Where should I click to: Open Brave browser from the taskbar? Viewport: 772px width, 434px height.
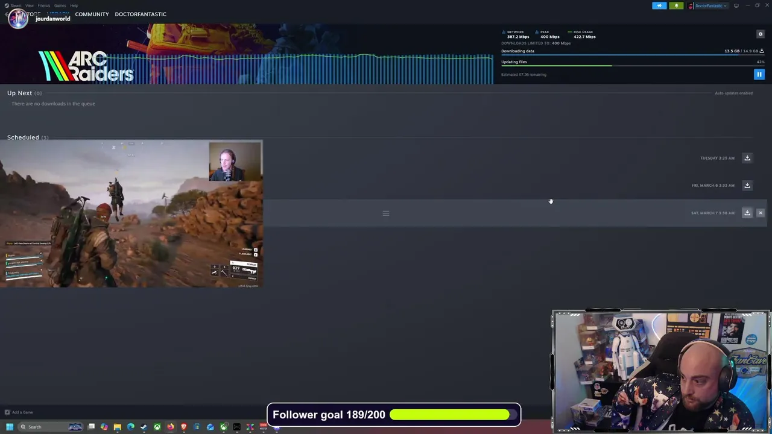[x=184, y=427]
